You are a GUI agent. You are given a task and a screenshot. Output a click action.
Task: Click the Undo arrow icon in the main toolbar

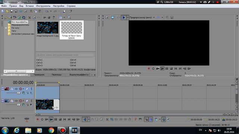47,11
